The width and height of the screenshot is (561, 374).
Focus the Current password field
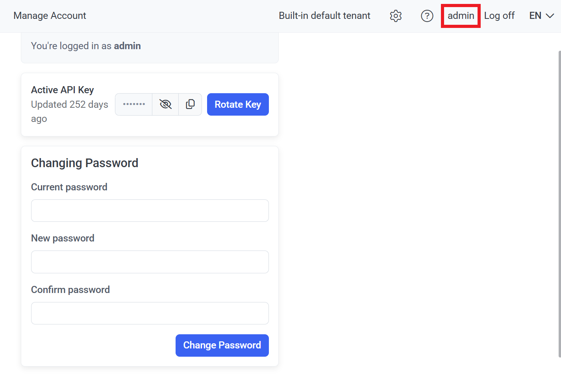pyautogui.click(x=150, y=210)
